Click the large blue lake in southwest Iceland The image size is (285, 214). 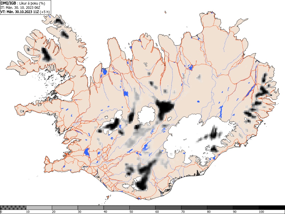[x=87, y=152]
